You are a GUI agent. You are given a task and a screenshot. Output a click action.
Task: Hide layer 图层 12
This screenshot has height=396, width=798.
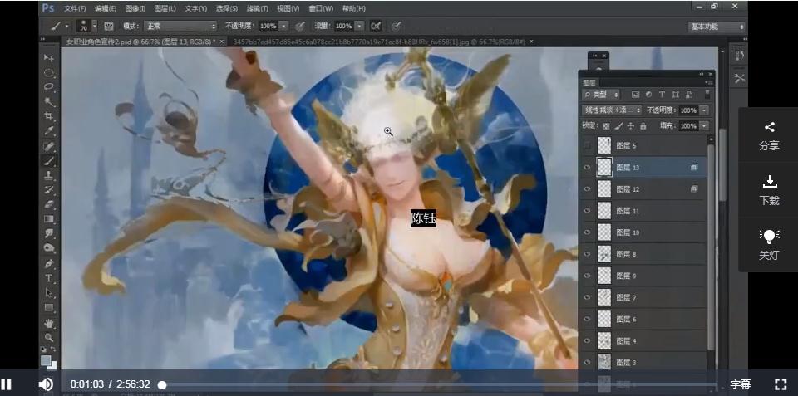click(587, 188)
